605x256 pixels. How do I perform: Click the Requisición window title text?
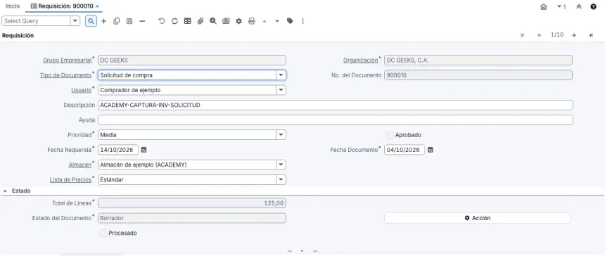point(18,35)
